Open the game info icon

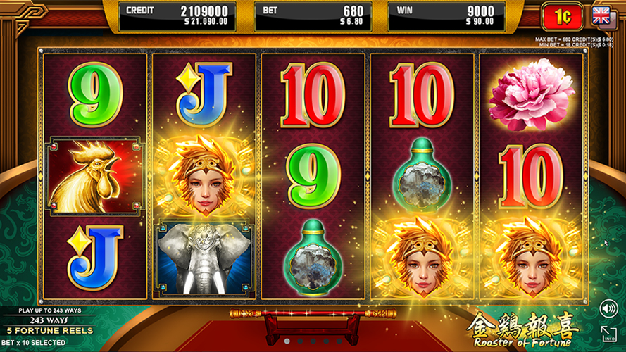point(609,334)
